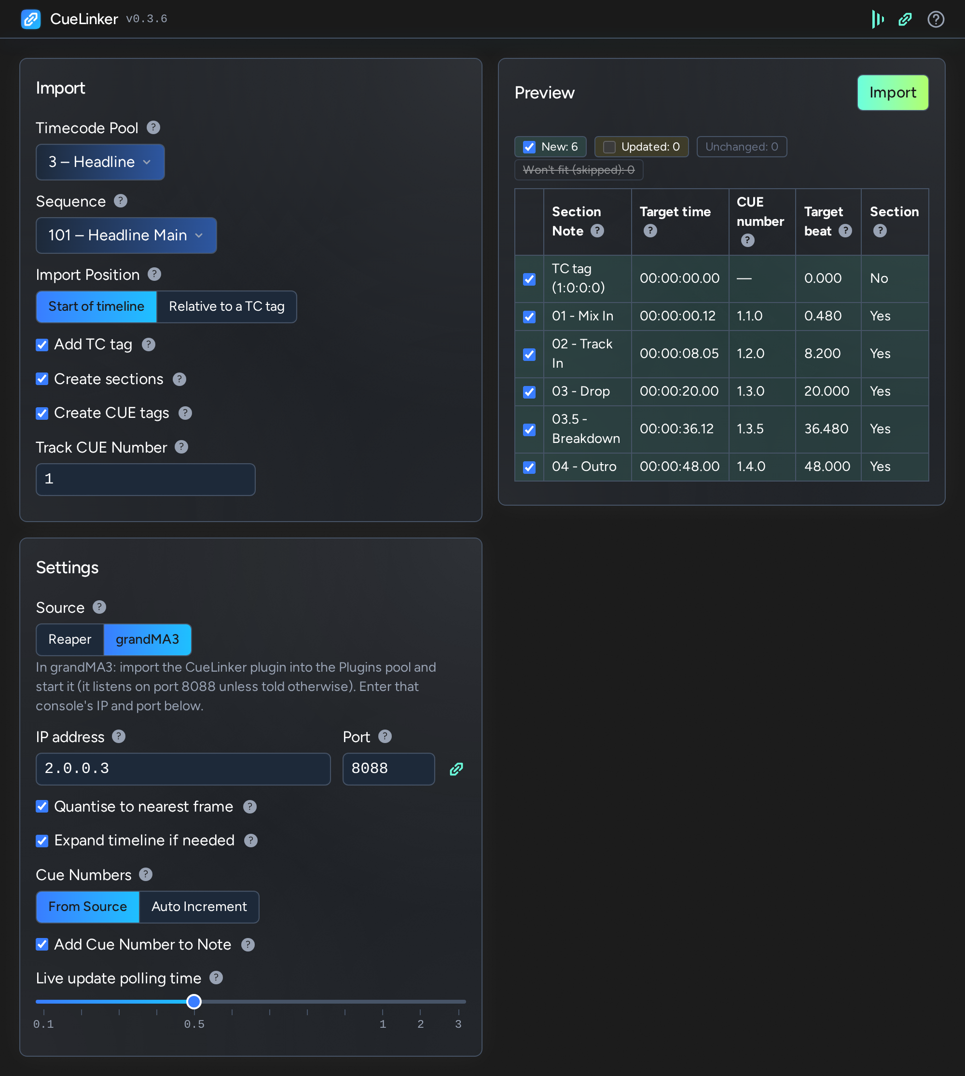Toggle the Add TC tag checkbox
The image size is (965, 1076).
pyautogui.click(x=42, y=345)
